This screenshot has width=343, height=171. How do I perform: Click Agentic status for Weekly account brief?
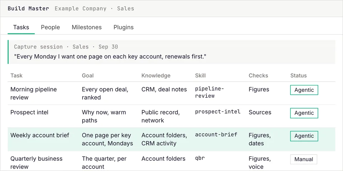pyautogui.click(x=304, y=136)
